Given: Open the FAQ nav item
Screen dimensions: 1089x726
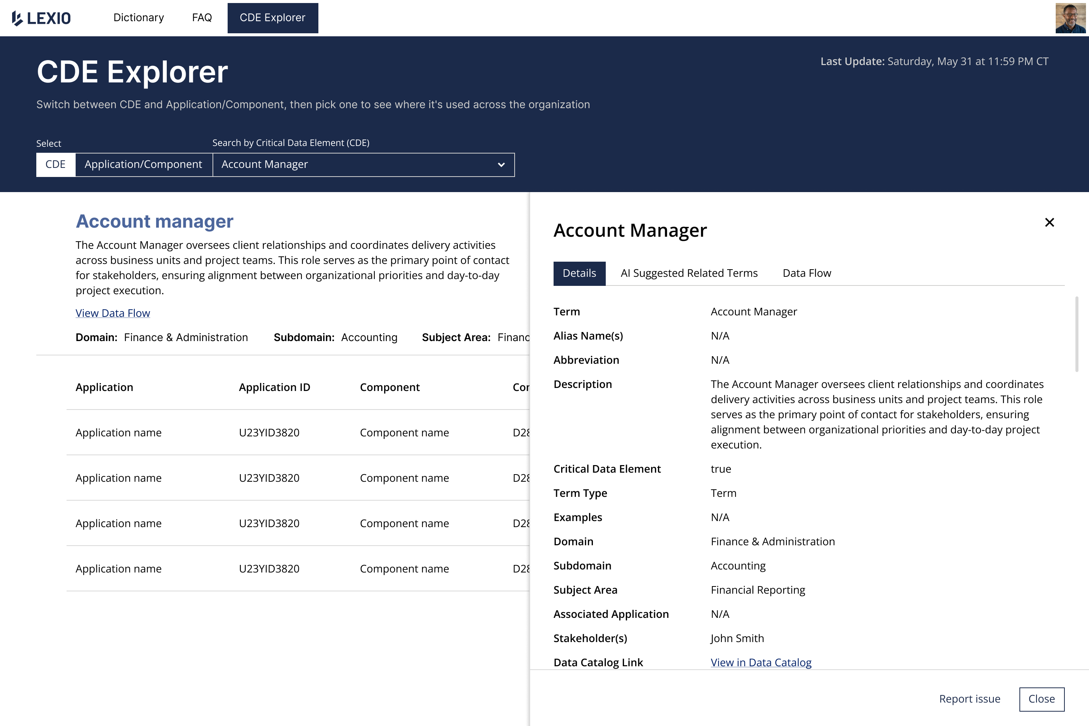Looking at the screenshot, I should [x=202, y=18].
